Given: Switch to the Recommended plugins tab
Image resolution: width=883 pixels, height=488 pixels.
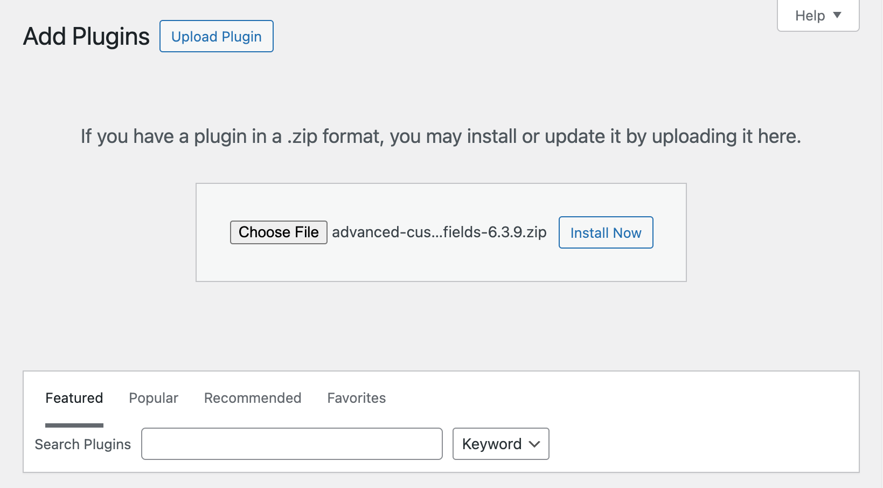Looking at the screenshot, I should pyautogui.click(x=252, y=398).
